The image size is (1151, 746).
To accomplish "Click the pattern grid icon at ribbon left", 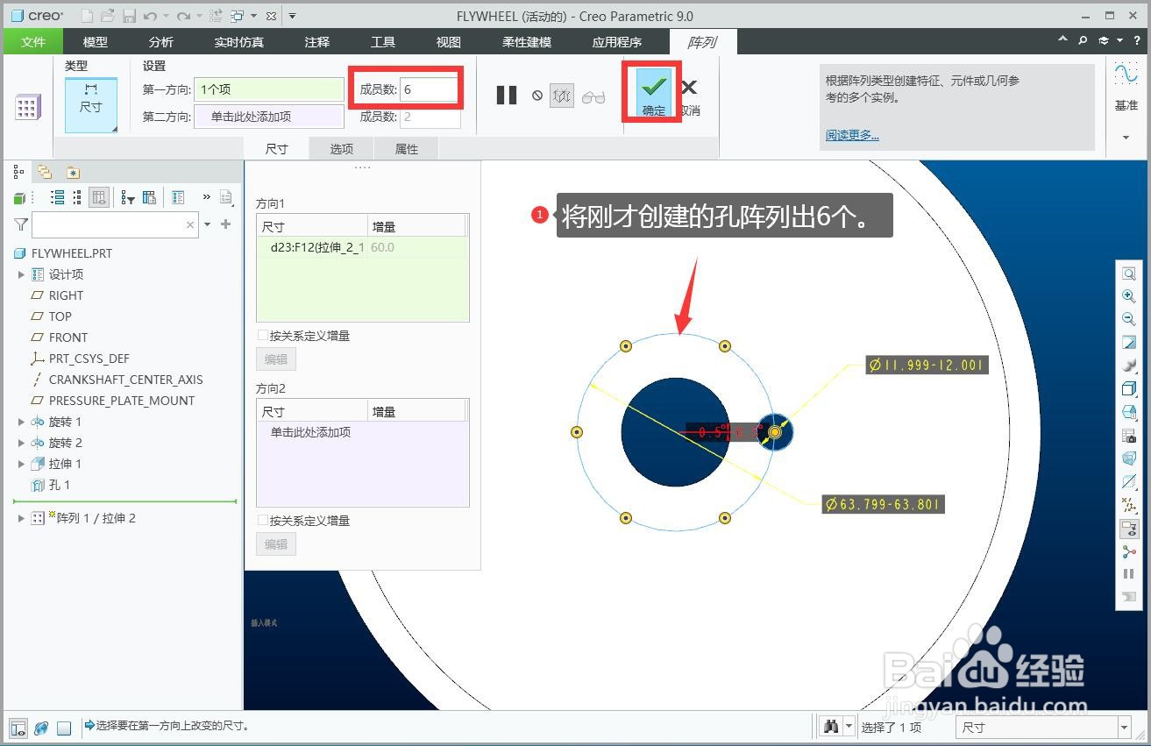I will click(x=27, y=107).
